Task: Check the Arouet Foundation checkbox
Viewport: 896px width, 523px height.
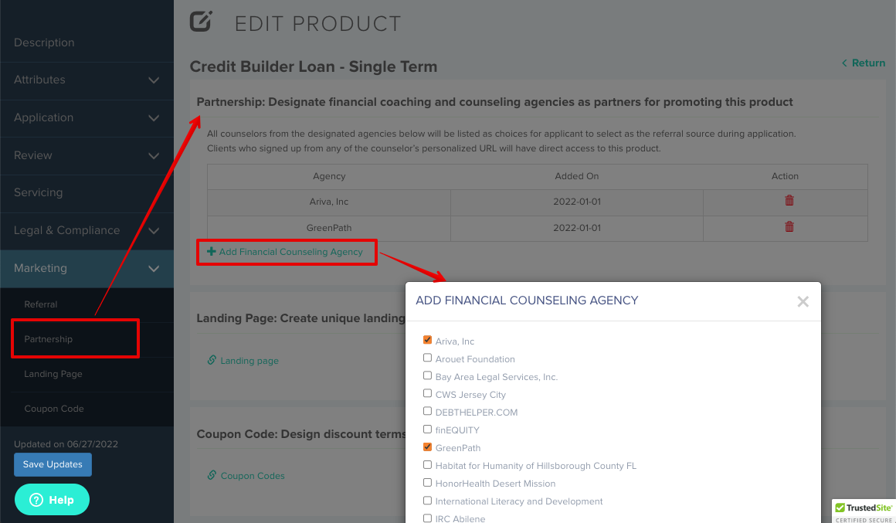Action: [427, 358]
